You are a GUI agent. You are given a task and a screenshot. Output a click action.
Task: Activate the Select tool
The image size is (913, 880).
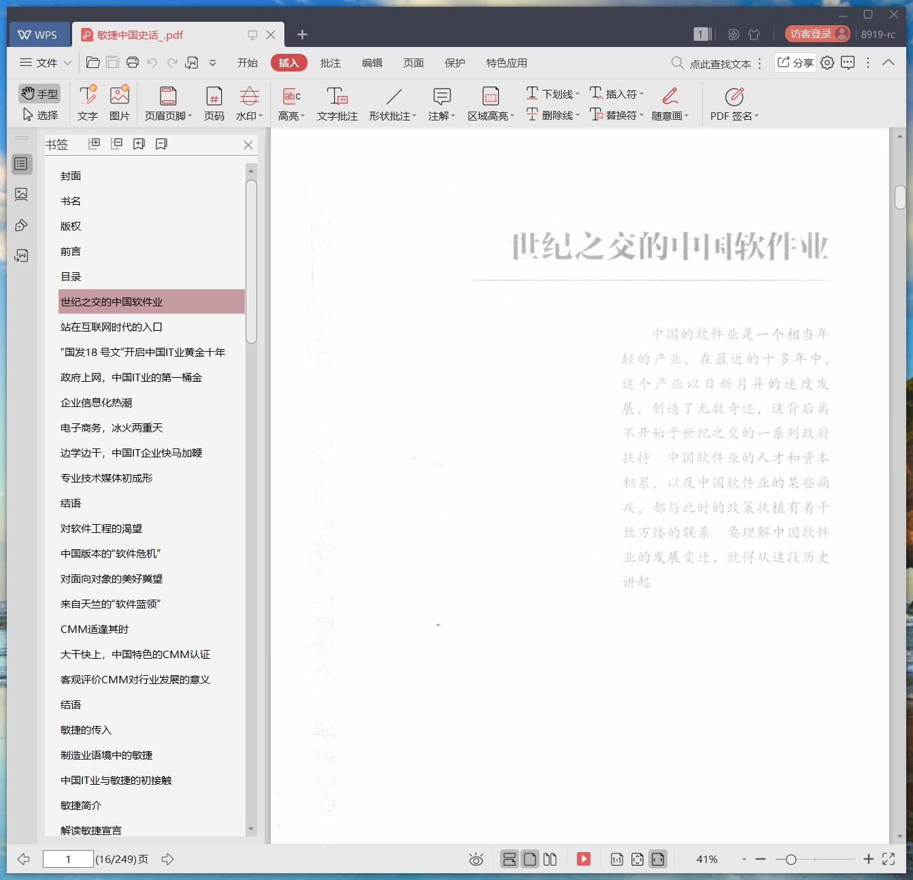(x=40, y=115)
